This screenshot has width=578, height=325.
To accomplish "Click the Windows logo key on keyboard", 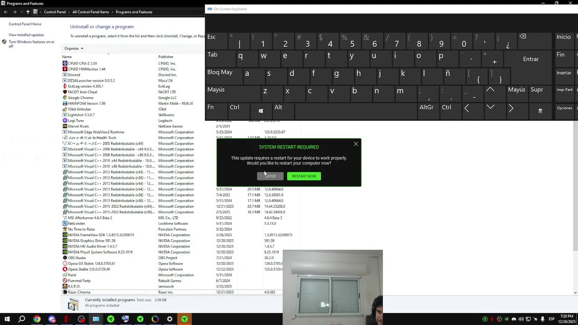I will coord(261,111).
